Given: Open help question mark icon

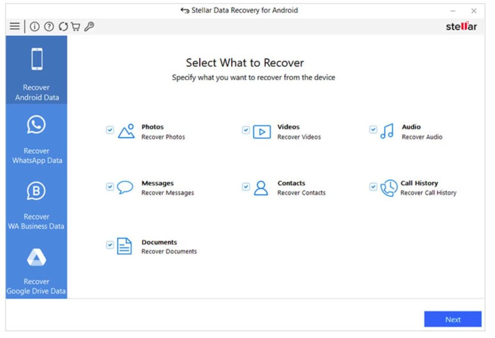Looking at the screenshot, I should pos(48,27).
